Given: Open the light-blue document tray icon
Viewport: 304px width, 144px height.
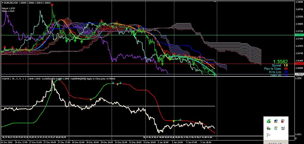Looking at the screenshot, I should pos(276,128).
